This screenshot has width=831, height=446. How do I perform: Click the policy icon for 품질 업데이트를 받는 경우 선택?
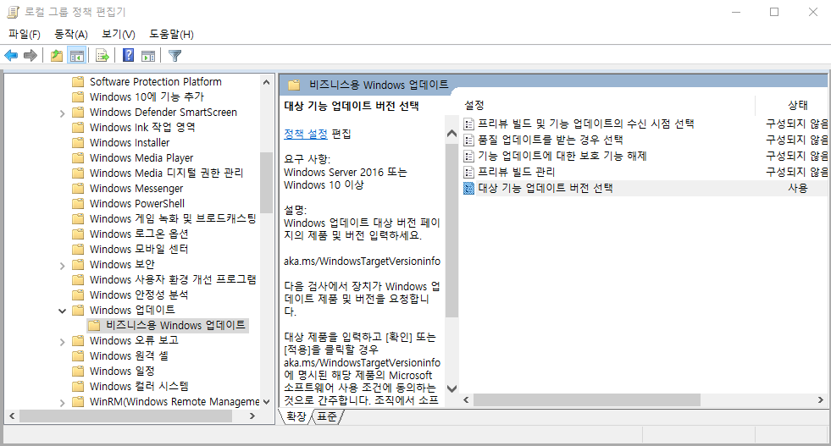coord(468,140)
